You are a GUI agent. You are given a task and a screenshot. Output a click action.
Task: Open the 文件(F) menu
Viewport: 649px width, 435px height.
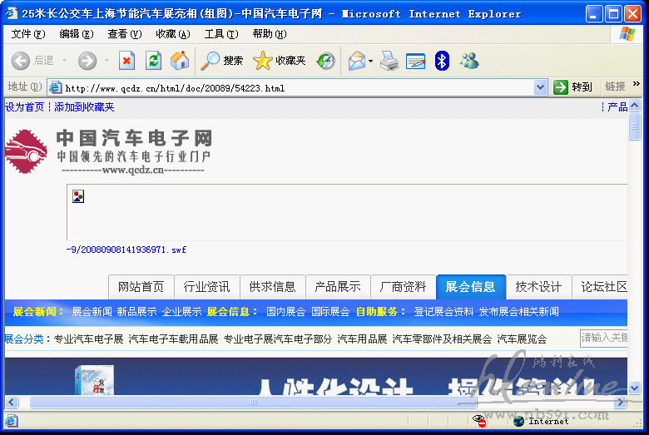point(28,34)
